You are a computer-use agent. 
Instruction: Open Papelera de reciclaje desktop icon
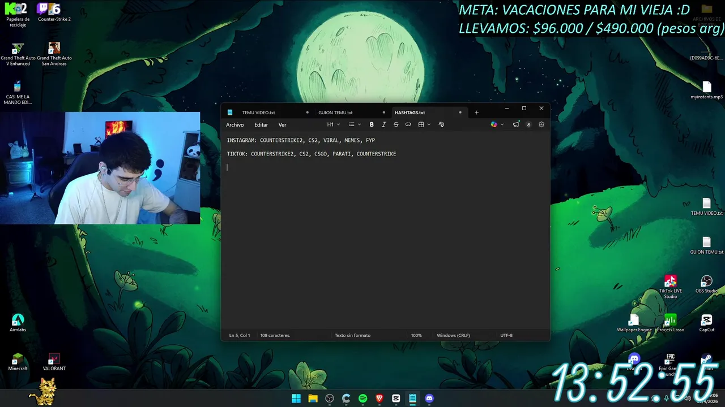(x=18, y=14)
